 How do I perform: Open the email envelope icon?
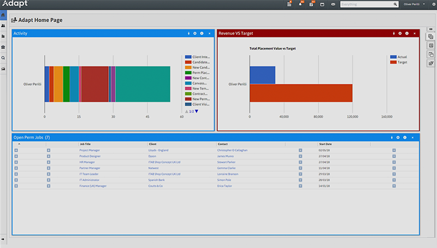tap(333, 4)
